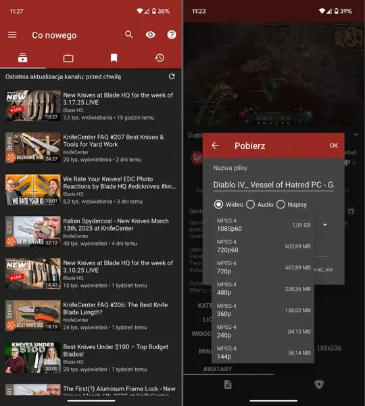This screenshot has width=365, height=406.
Task: Switch to the history clock tab
Action: 160,58
